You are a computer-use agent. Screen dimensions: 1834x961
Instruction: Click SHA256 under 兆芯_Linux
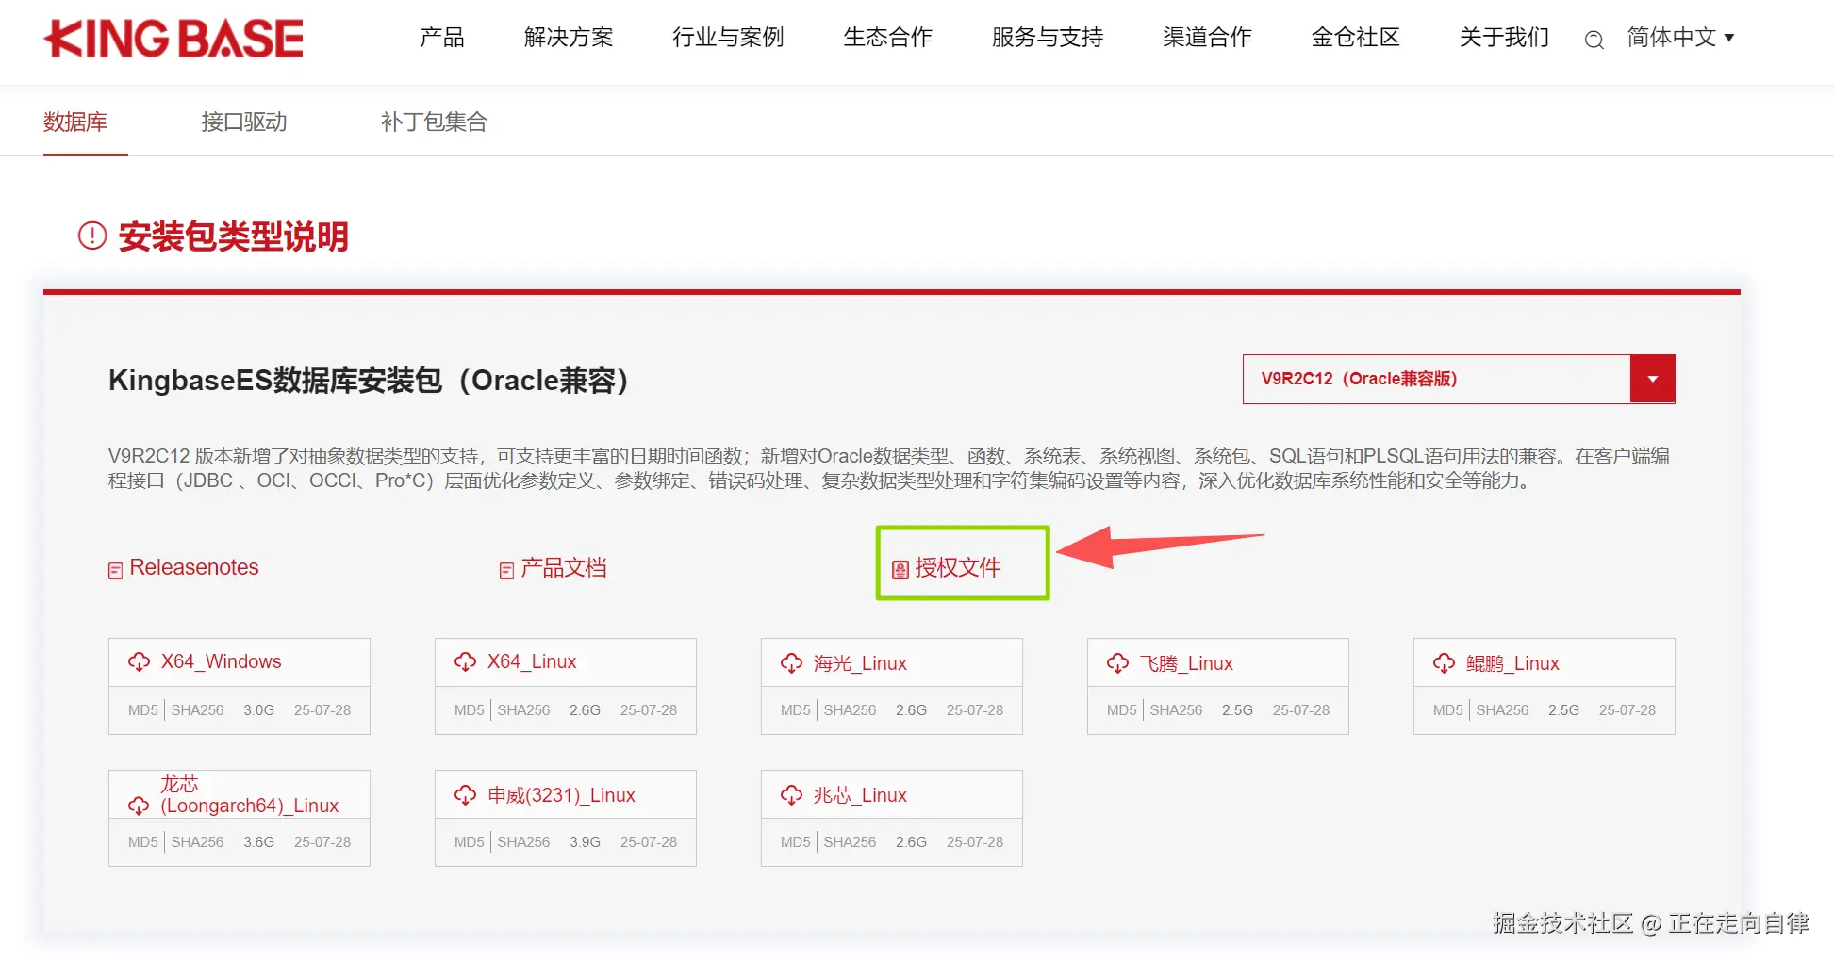[850, 842]
